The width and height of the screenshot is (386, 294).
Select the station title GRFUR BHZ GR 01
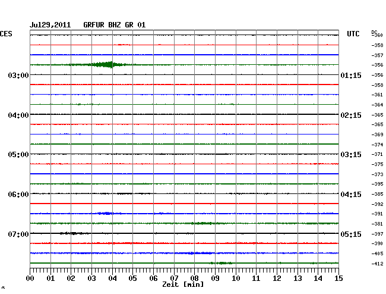[x=115, y=25]
